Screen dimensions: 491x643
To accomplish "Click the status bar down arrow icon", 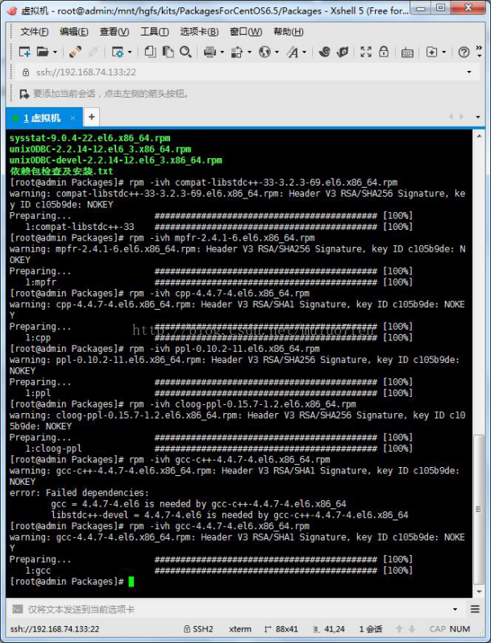I will (x=412, y=629).
